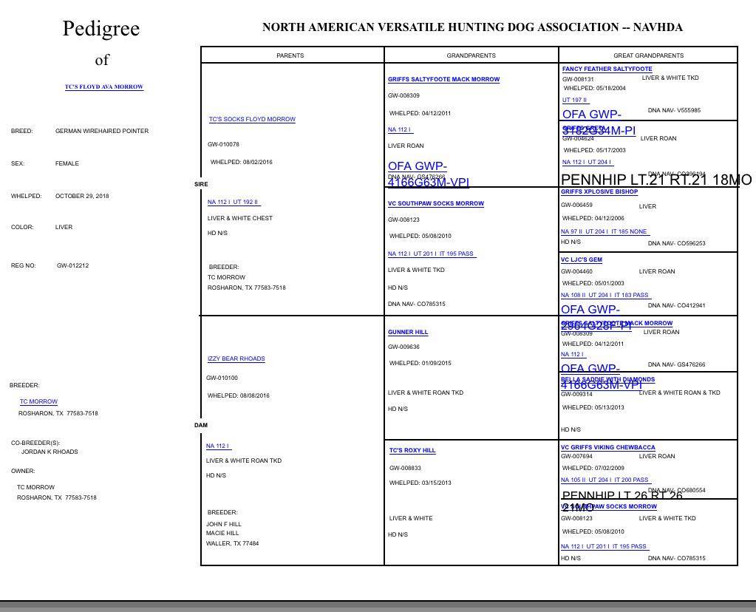Image resolution: width=756 pixels, height=612 pixels.
Task: Click the GREAT GRANDPARENTS column header
Action: point(649,55)
